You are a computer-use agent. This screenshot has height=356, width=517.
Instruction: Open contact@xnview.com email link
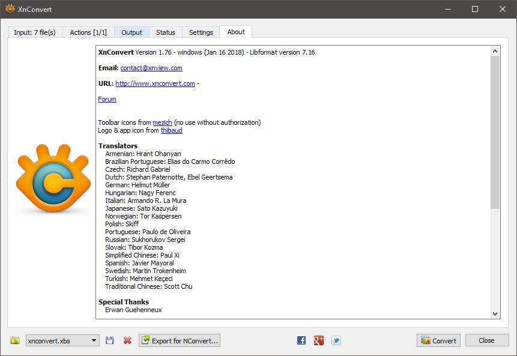[151, 68]
